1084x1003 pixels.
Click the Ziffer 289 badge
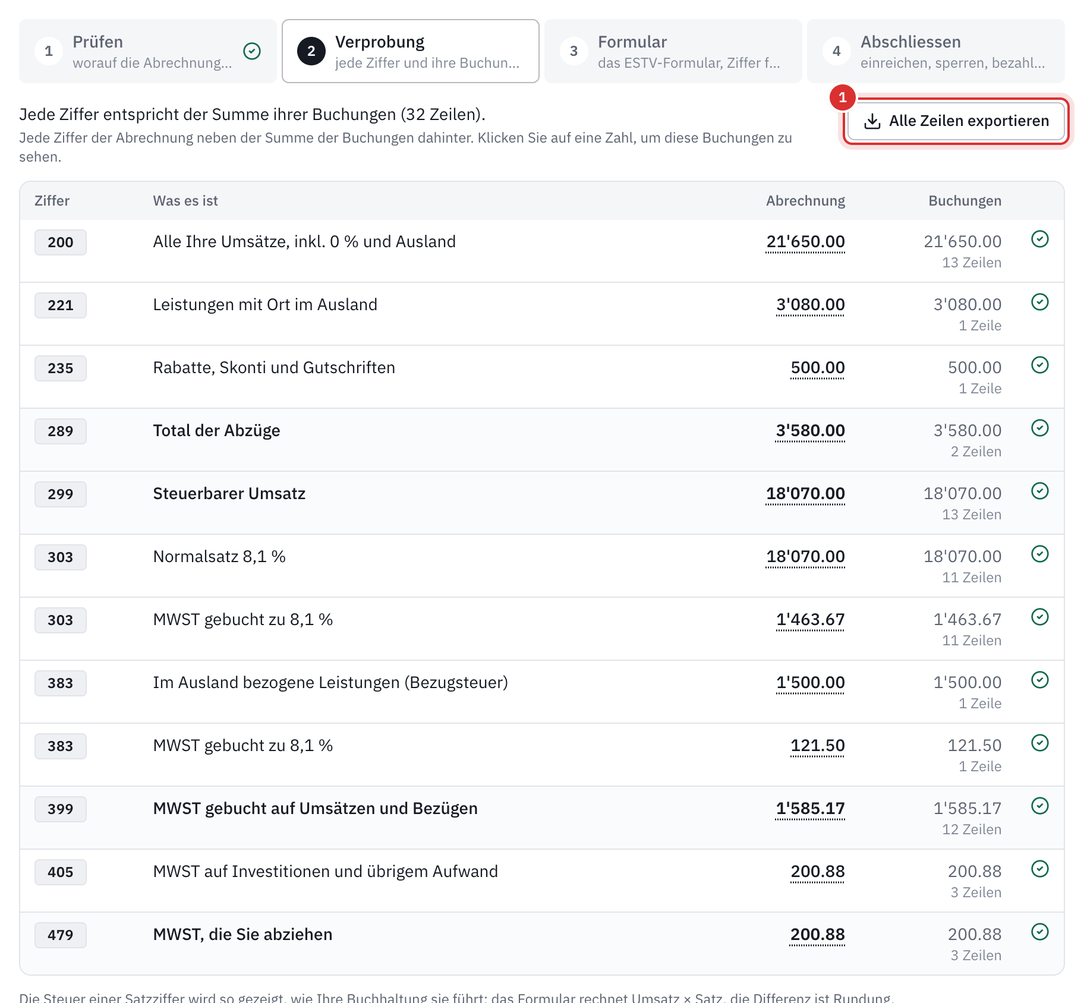point(61,431)
